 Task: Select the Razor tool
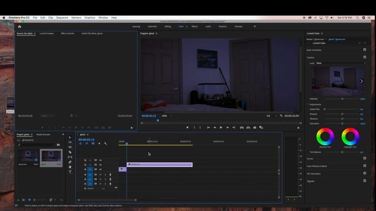pos(70,152)
